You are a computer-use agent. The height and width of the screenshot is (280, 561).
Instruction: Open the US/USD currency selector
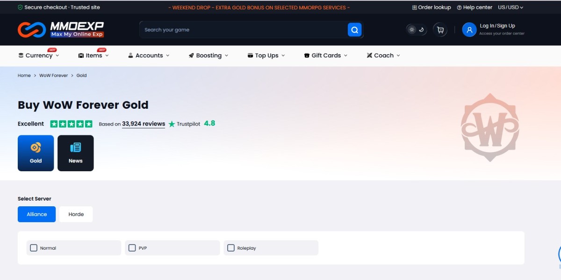(511, 7)
